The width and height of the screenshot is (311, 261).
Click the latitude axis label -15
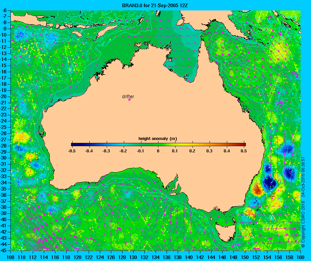coord(4,66)
